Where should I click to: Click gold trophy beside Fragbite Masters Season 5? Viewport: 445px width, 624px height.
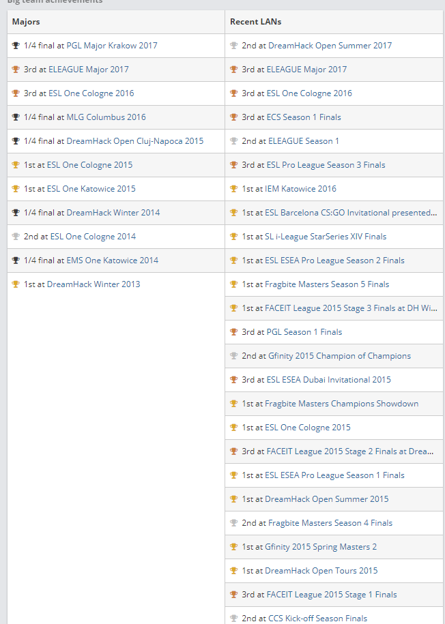[234, 284]
